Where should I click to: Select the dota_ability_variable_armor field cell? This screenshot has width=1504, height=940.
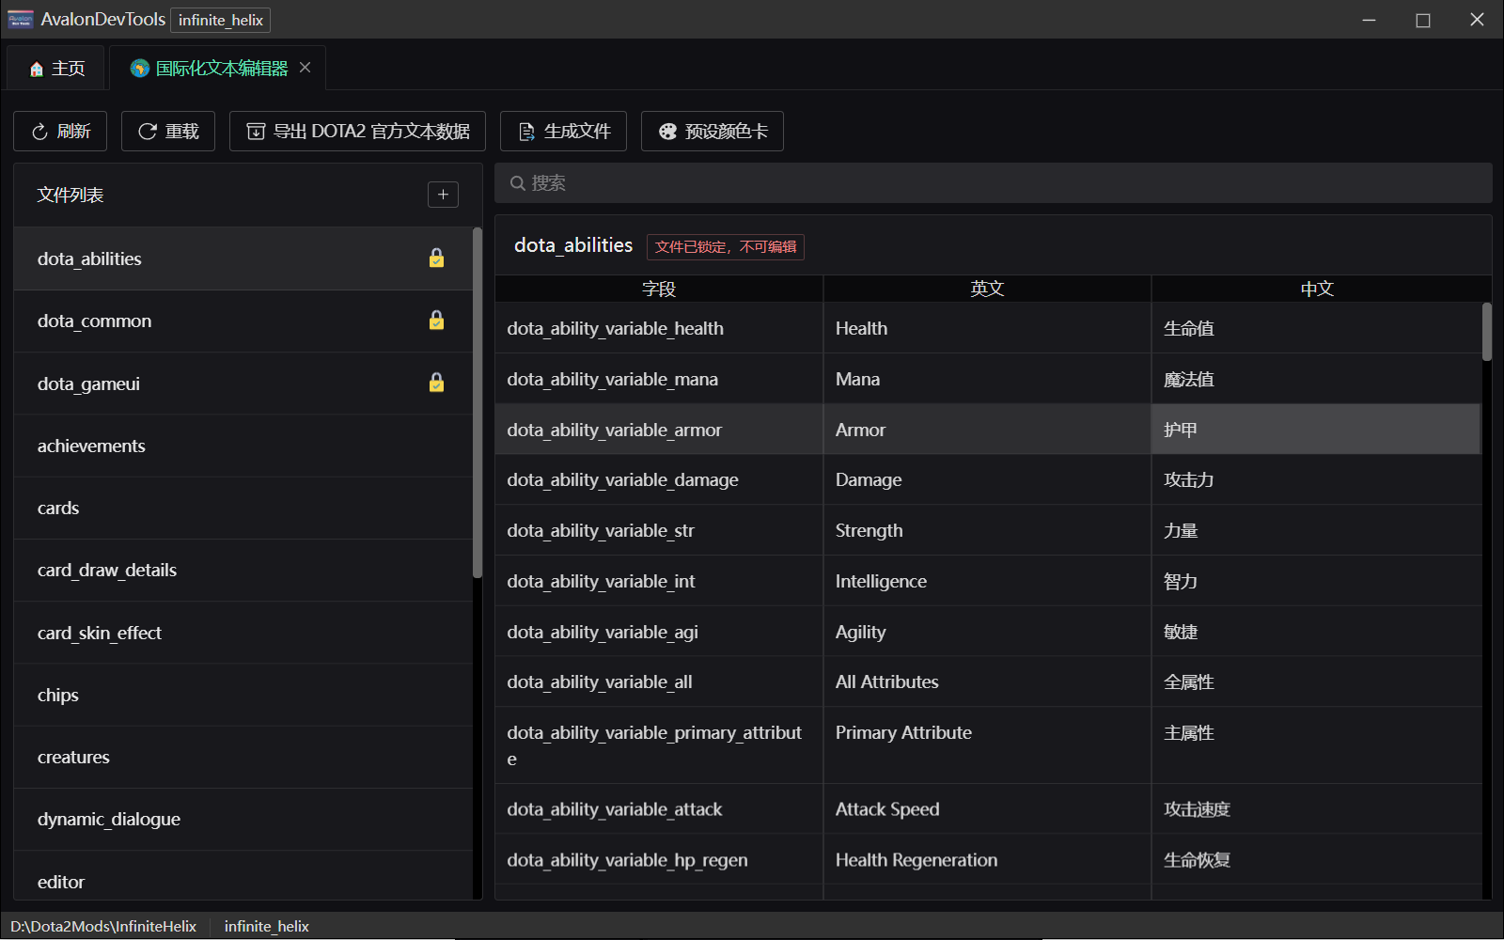click(x=659, y=430)
